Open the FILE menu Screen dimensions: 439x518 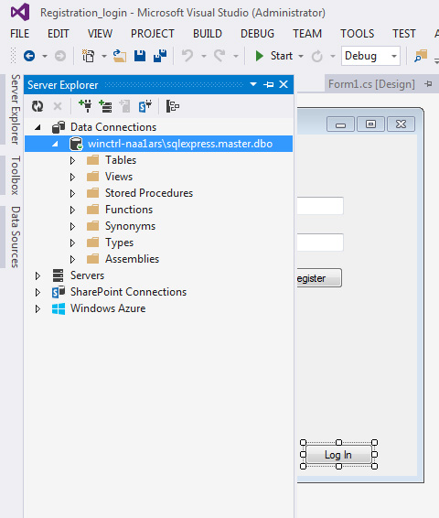coord(19,34)
